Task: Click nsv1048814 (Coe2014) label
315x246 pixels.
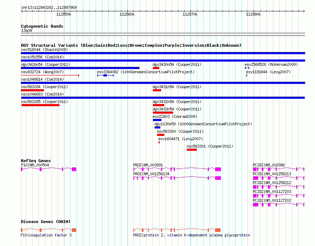Action: pos(42,79)
